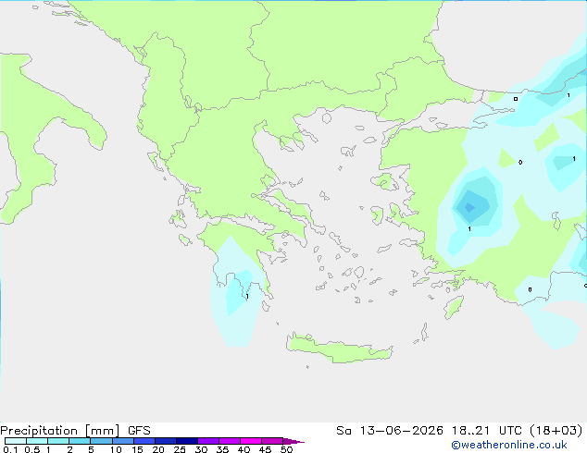
Task: Select the forecast date Sa 13-06-2026 text
Action: [390, 431]
